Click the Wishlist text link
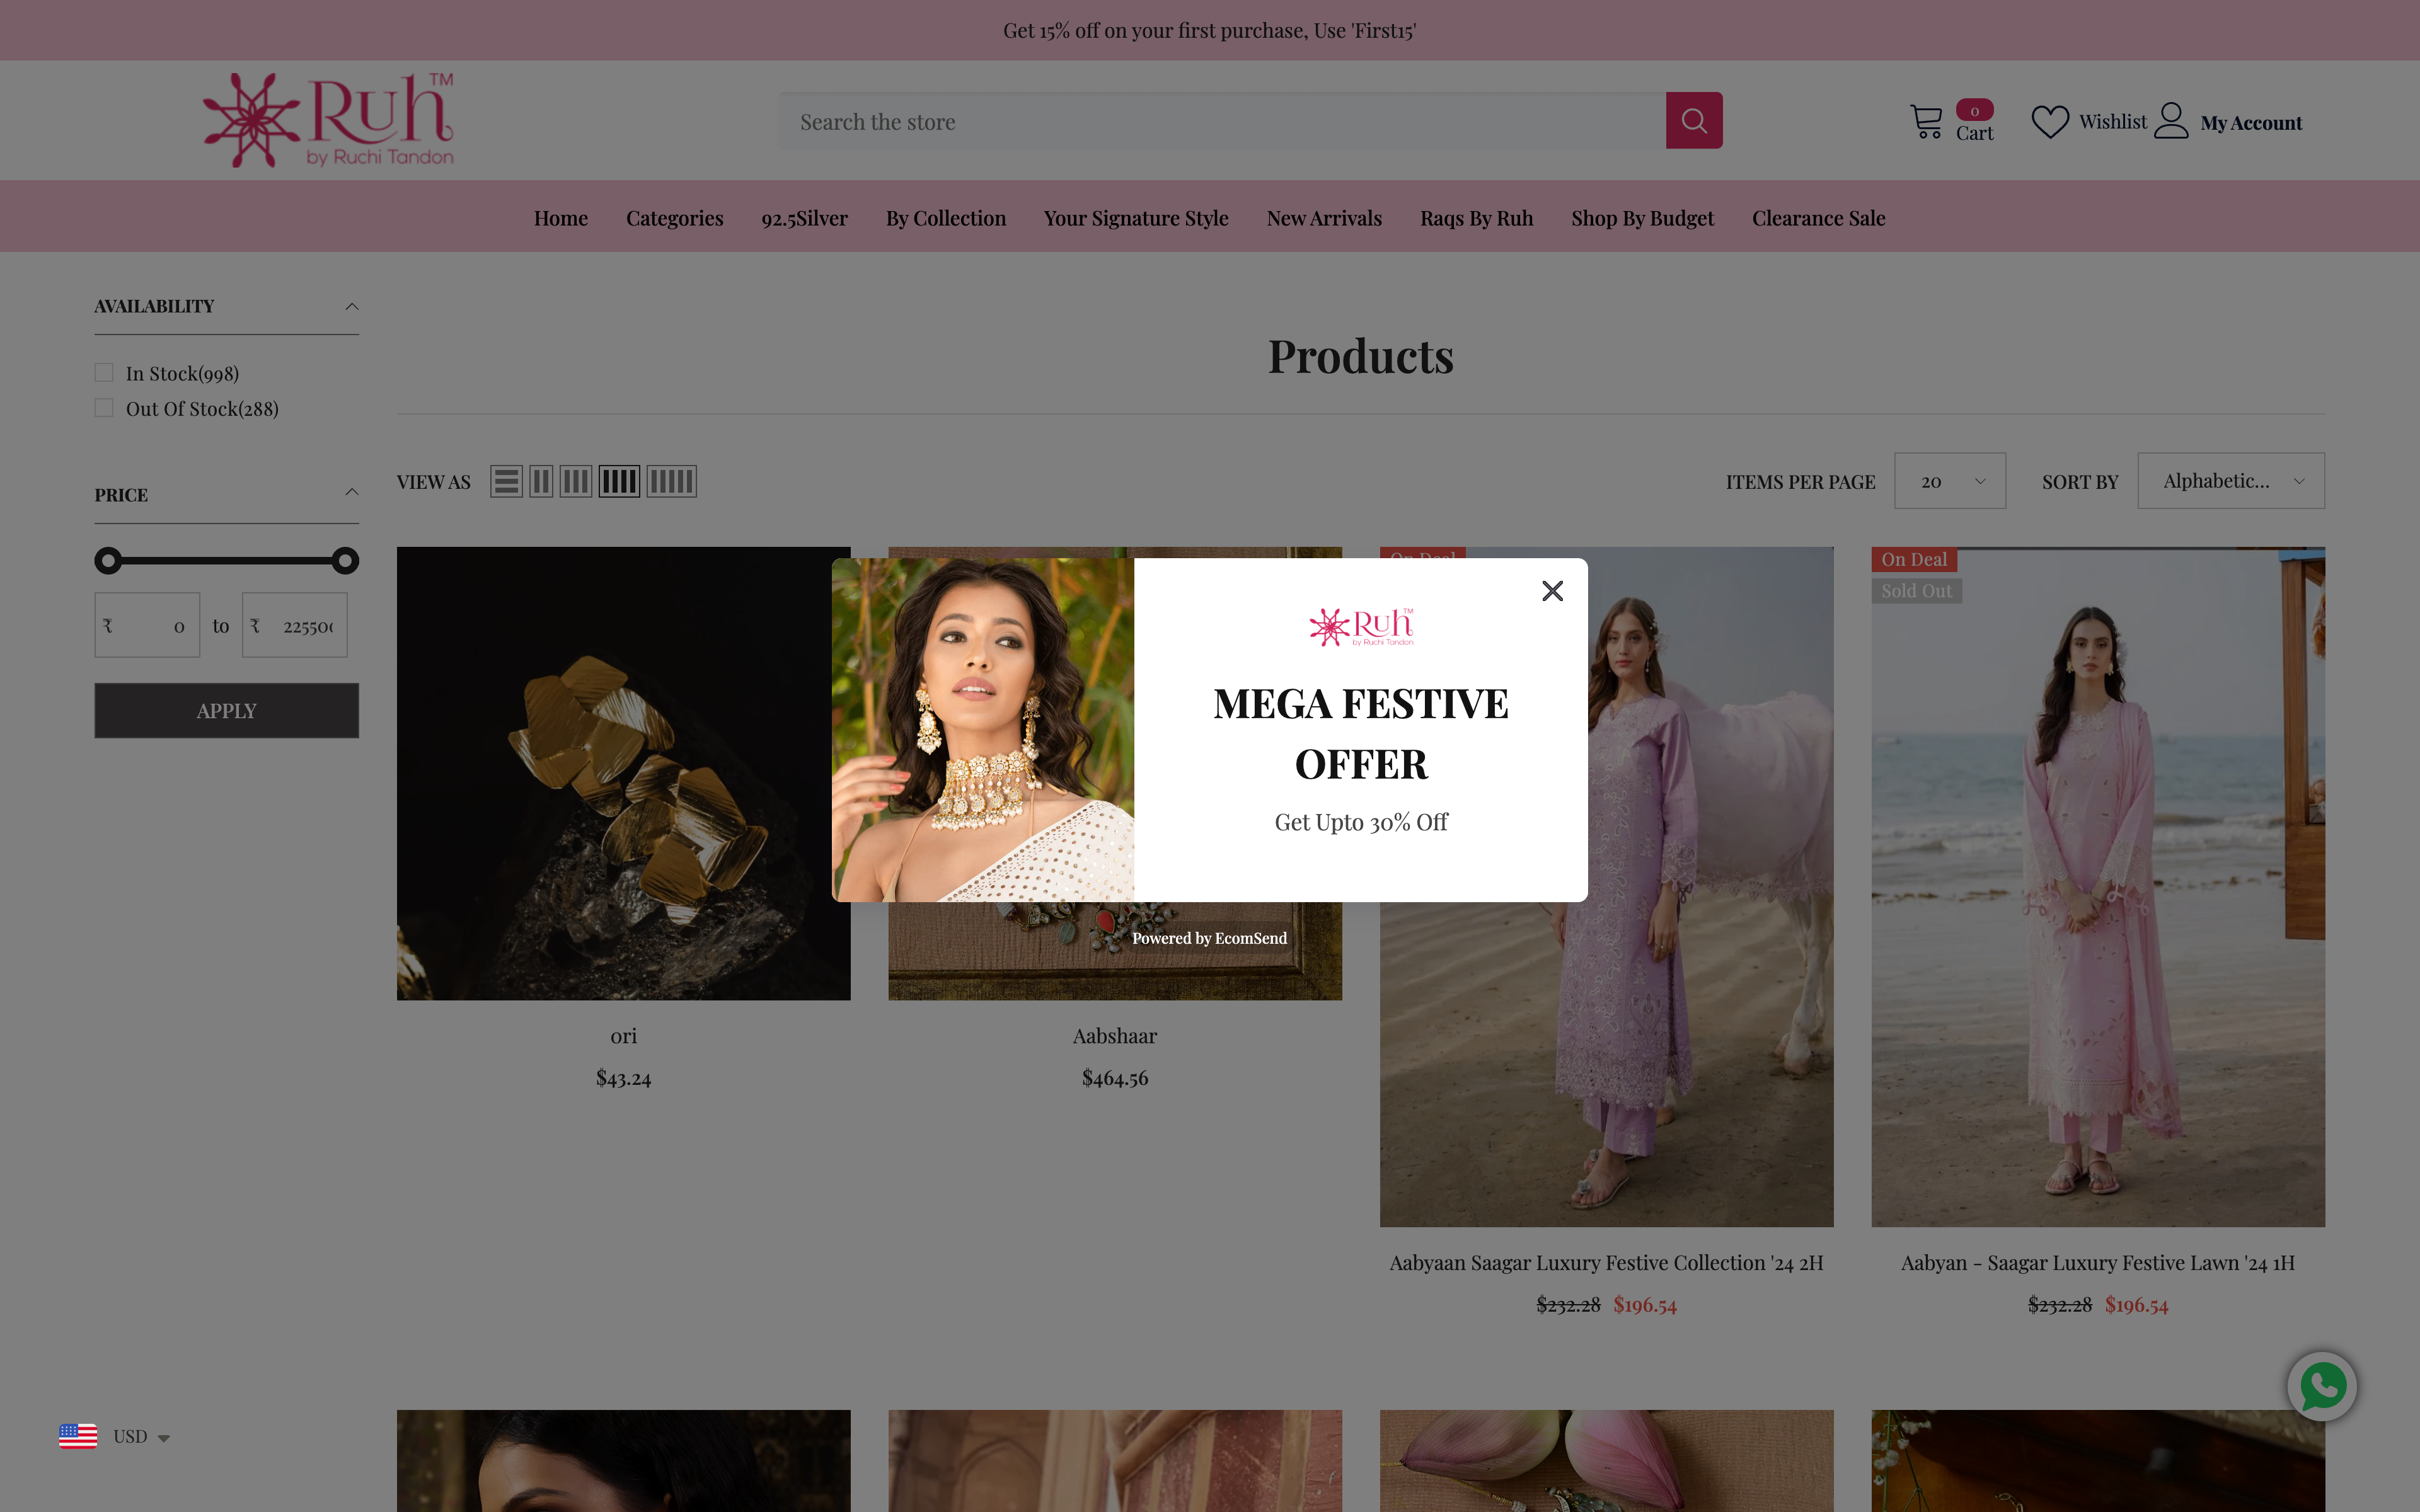The height and width of the screenshot is (1512, 2420). pos(2112,122)
